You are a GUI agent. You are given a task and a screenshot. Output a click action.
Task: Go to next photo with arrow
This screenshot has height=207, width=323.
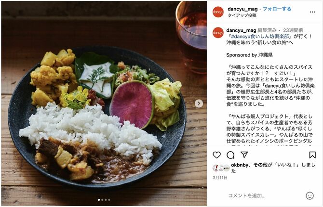(199, 103)
